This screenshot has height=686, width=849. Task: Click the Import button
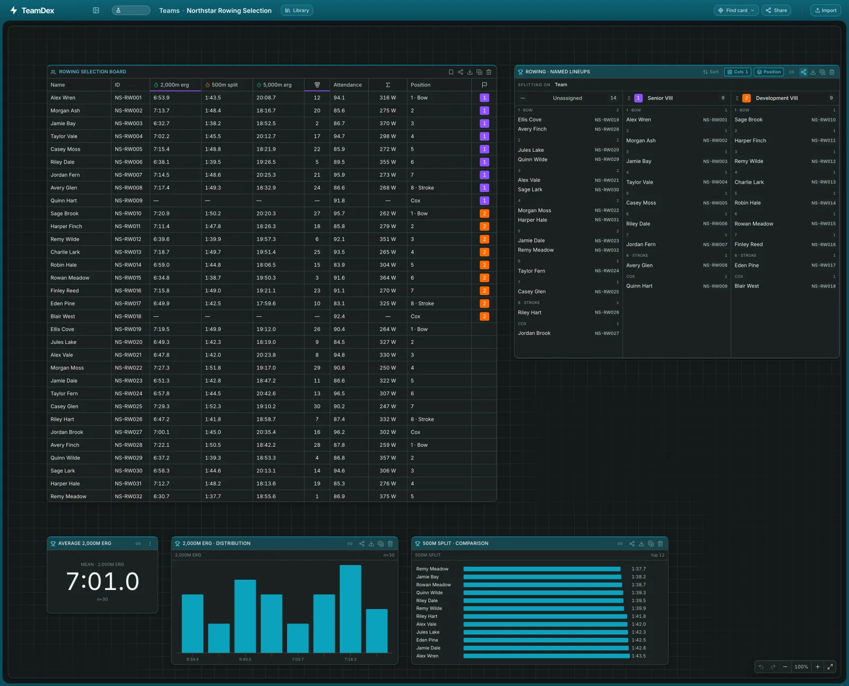[825, 11]
